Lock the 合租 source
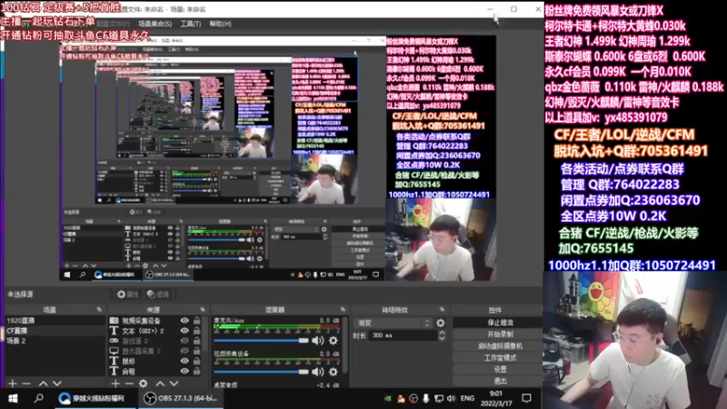The height and width of the screenshot is (409, 727). (197, 371)
